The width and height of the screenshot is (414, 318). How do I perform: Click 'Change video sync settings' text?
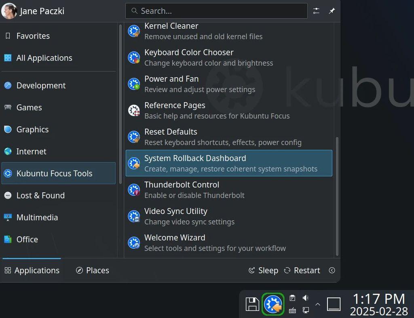coord(189,222)
